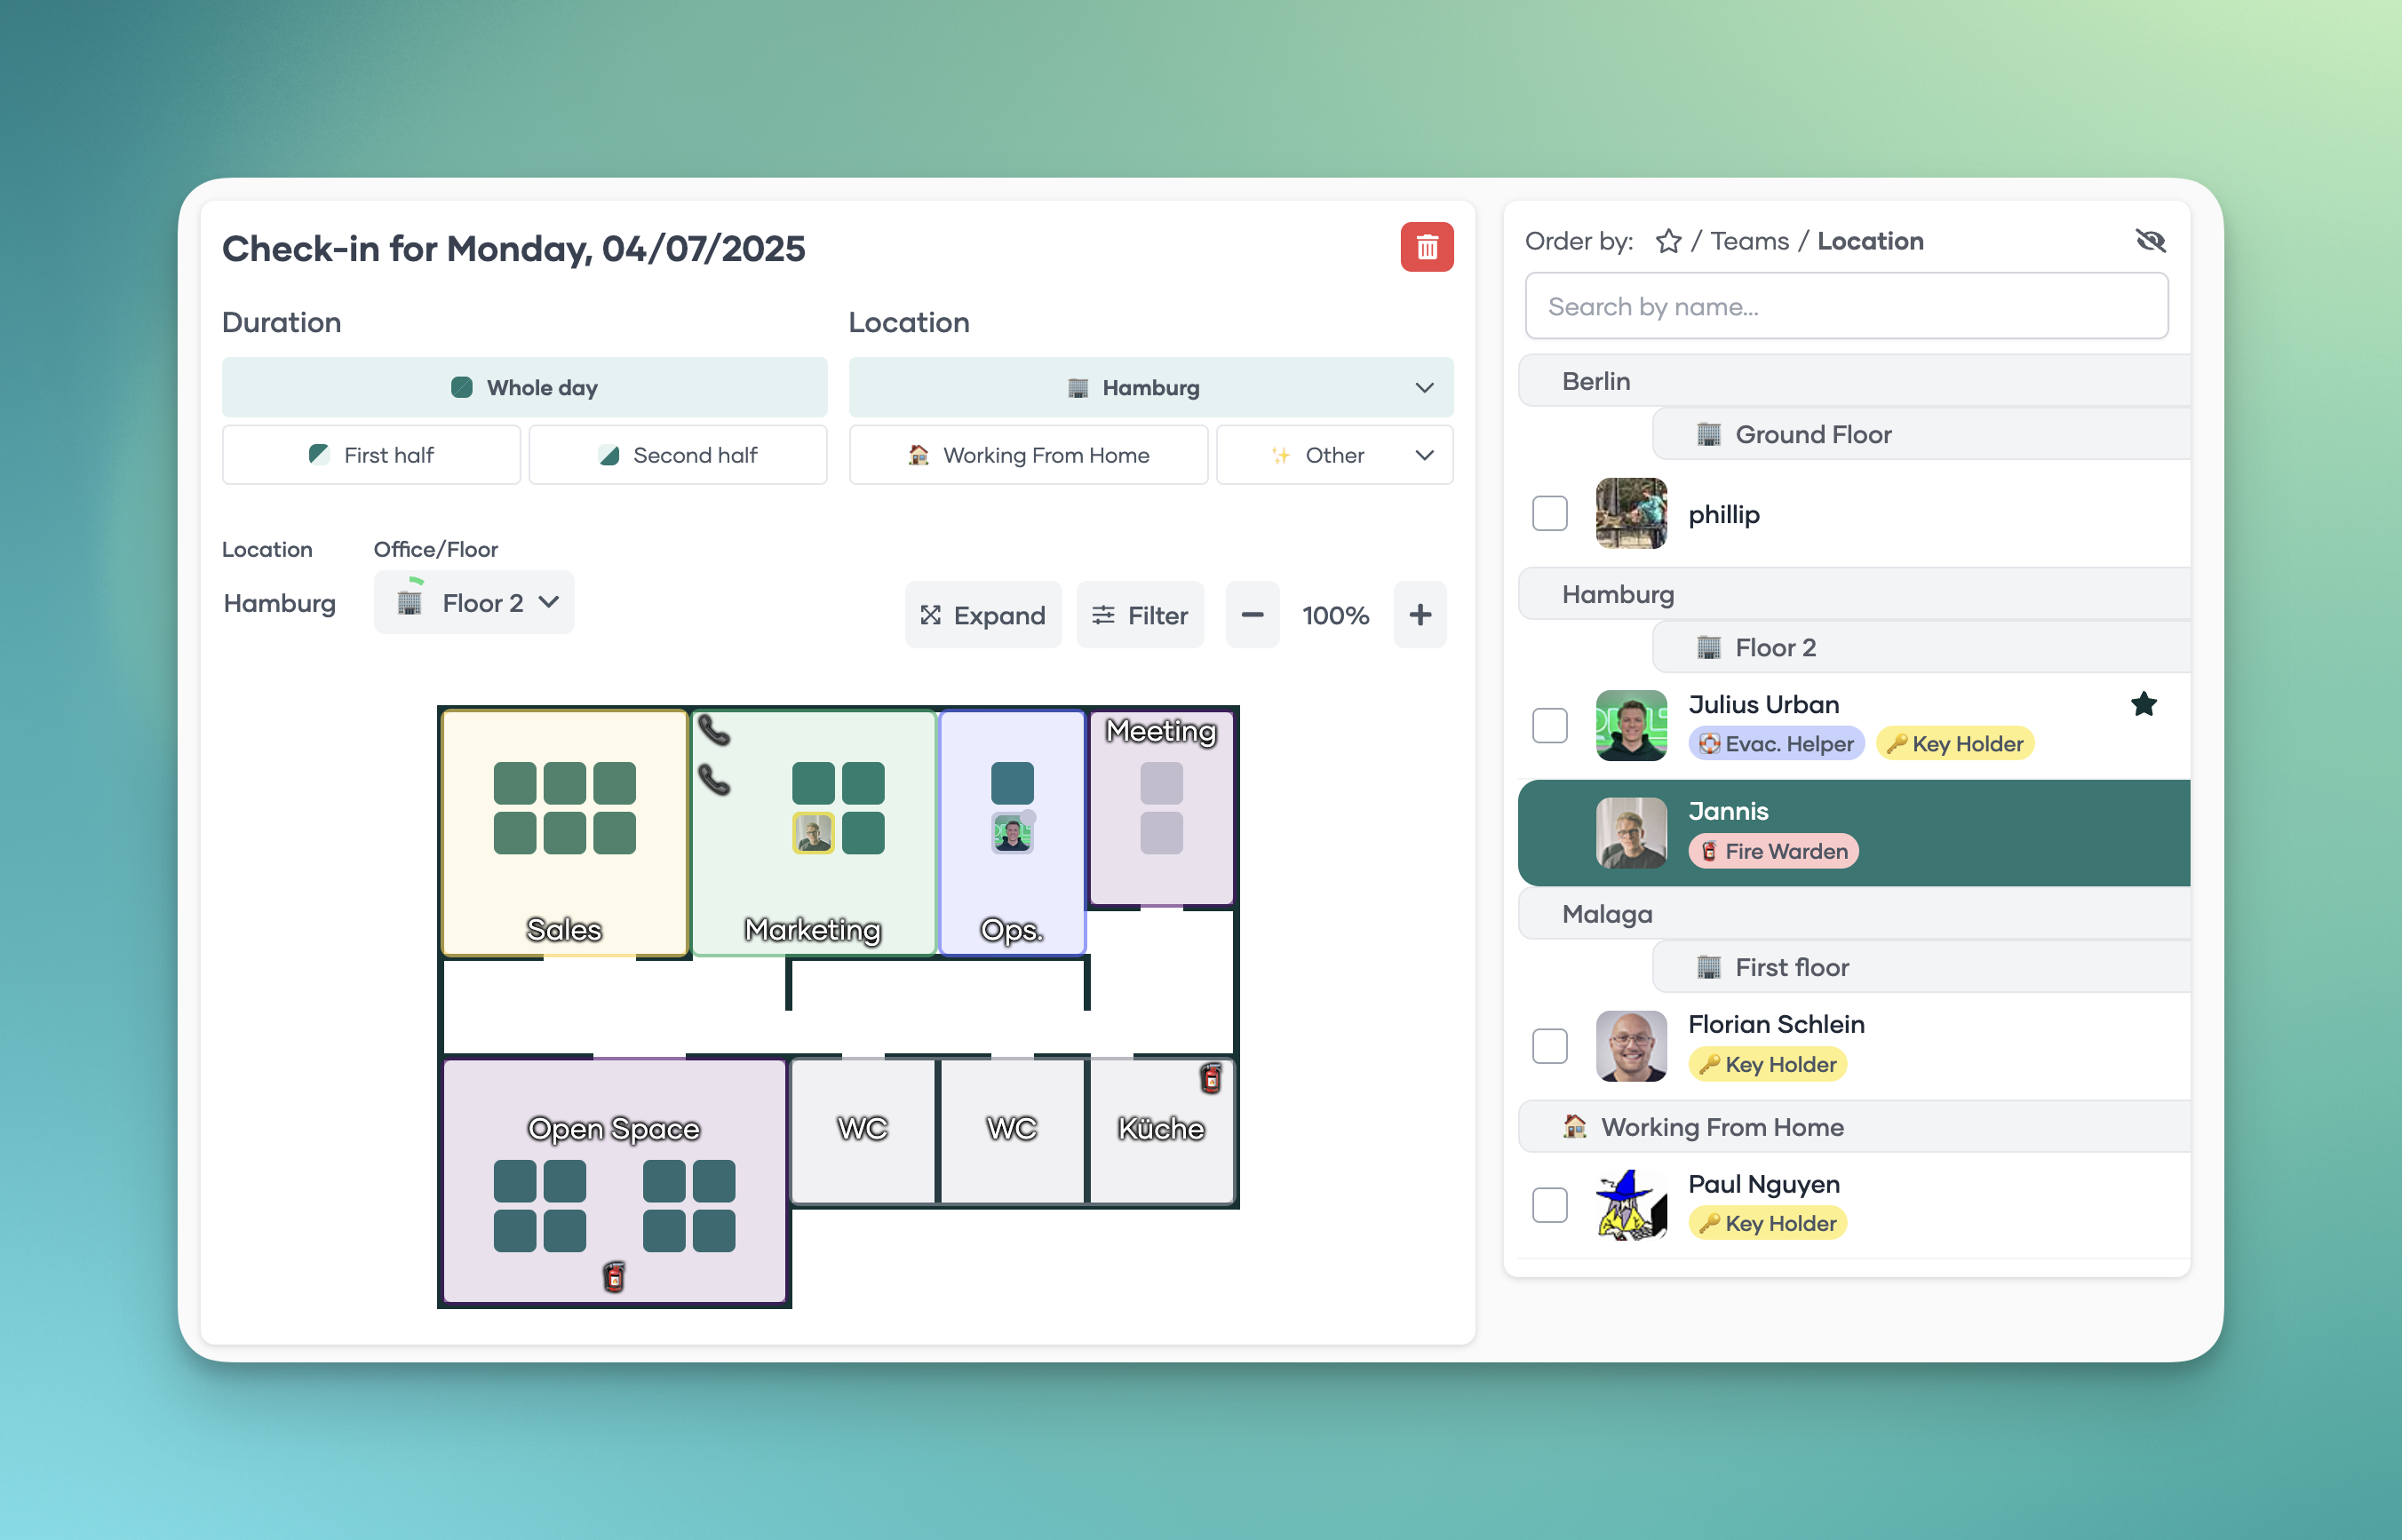
Task: Click the star order-by icon
Action: click(x=1667, y=242)
